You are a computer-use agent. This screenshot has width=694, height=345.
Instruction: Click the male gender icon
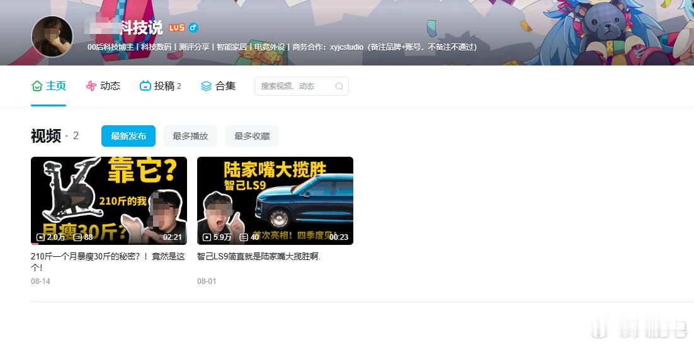point(193,28)
